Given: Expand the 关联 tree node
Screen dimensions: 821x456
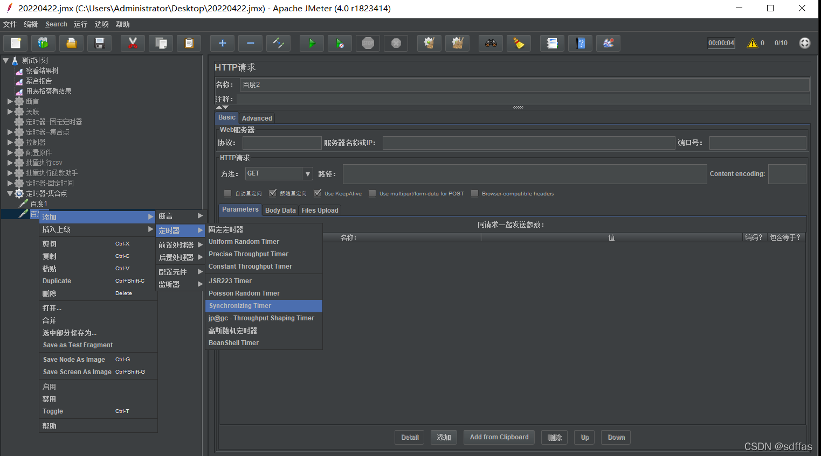Looking at the screenshot, I should 10,111.
